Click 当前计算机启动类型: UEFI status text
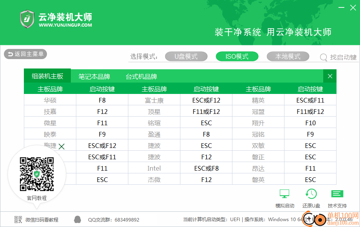This screenshot has height=227, width=360. 211,220
